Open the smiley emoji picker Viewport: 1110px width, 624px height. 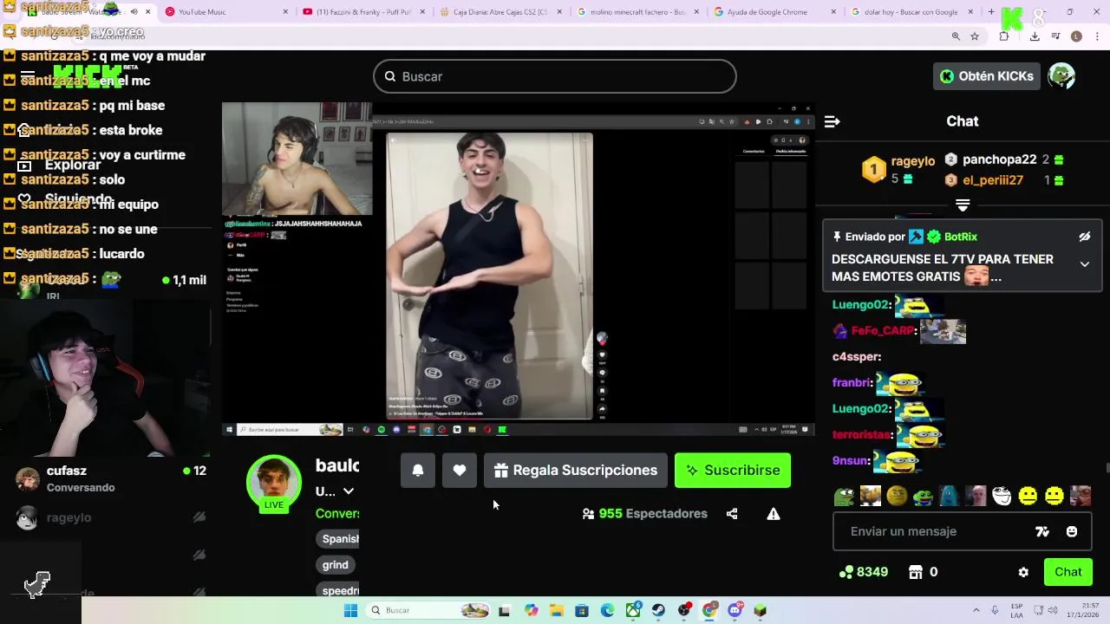[x=1072, y=531]
